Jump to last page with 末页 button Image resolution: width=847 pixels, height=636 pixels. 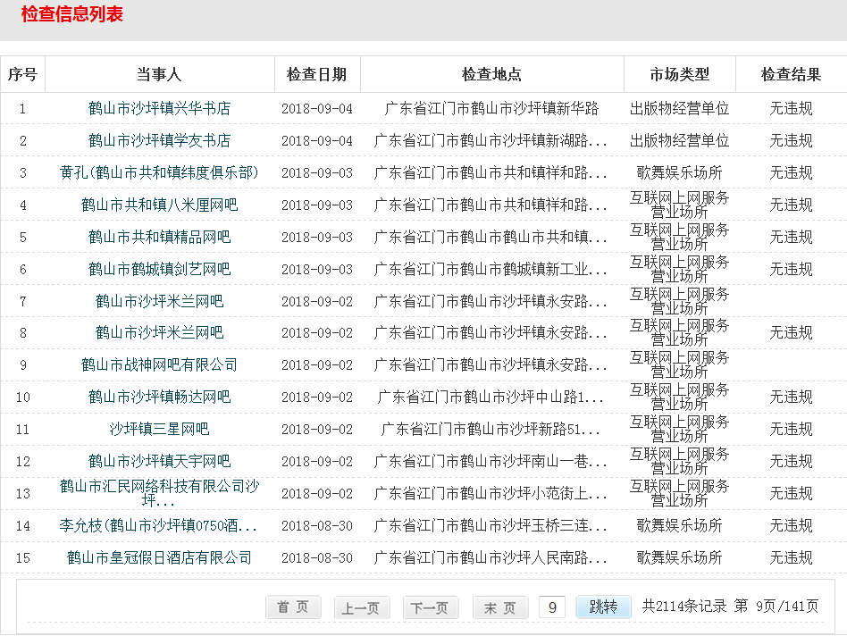(x=499, y=607)
